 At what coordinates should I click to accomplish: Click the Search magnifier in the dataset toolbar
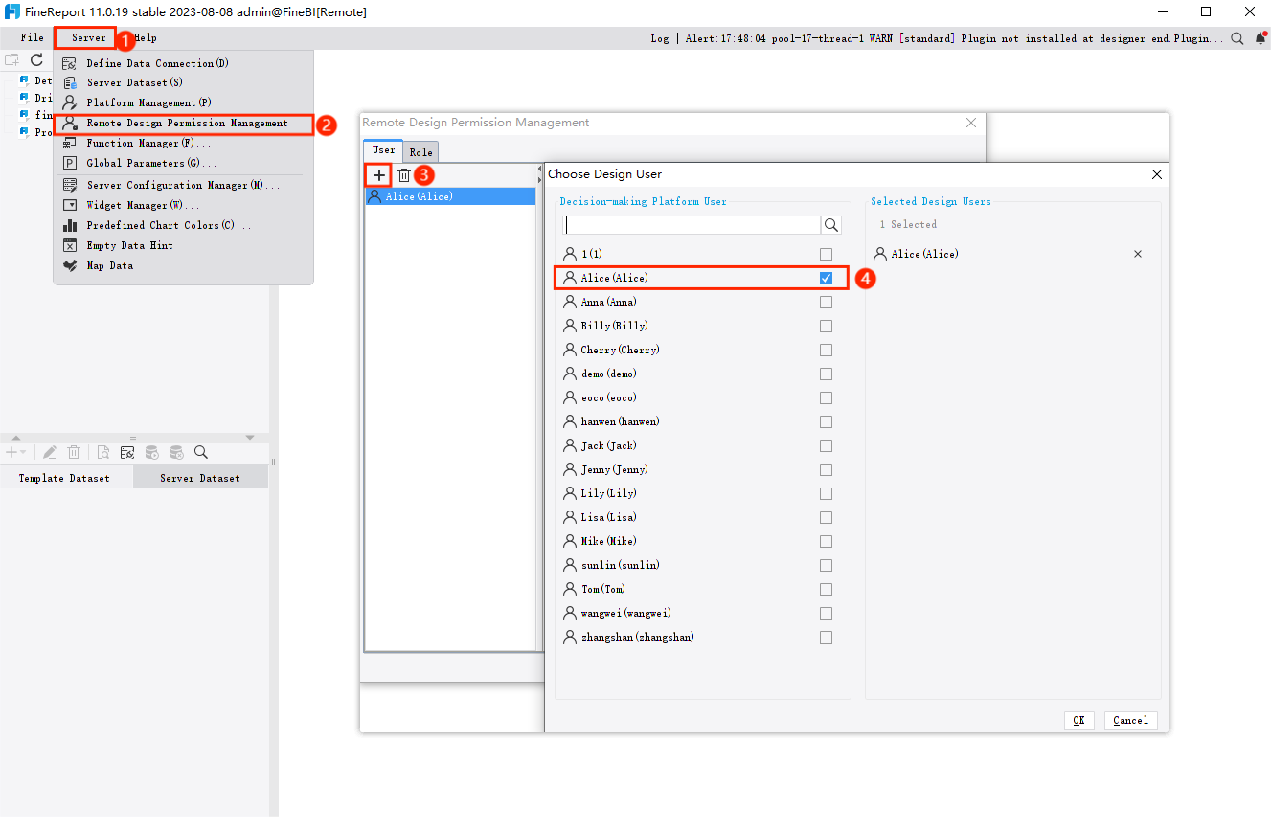pyautogui.click(x=200, y=451)
